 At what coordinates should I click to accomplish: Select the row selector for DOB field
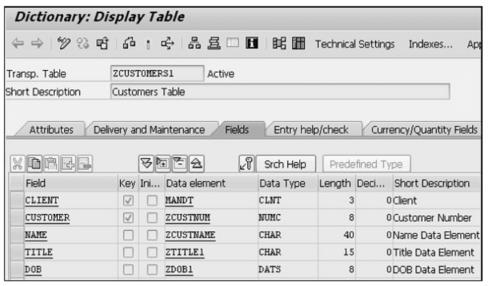tap(15, 269)
